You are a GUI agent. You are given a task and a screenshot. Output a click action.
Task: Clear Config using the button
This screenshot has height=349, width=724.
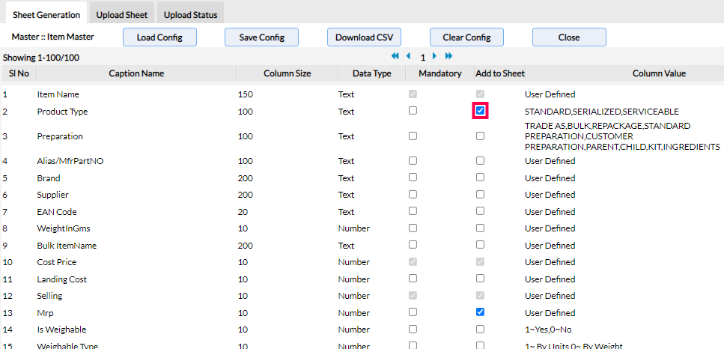[x=466, y=37]
